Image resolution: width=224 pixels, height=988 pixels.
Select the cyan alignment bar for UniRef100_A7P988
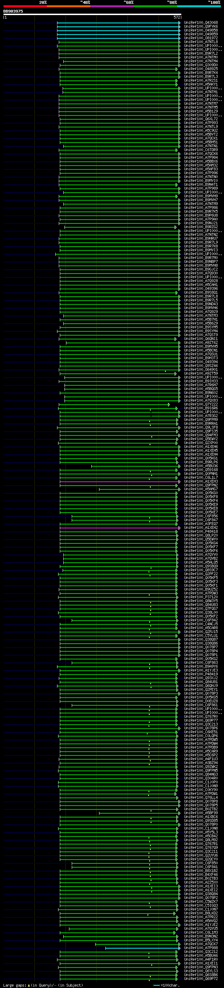point(143,948)
